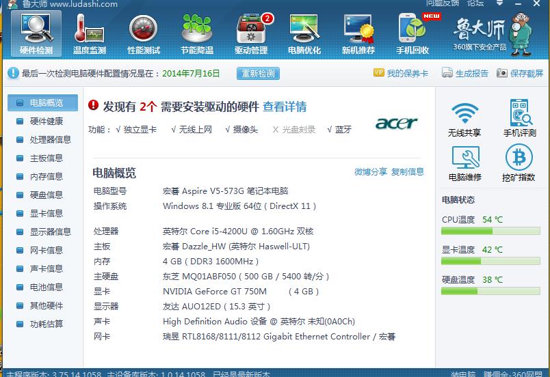Viewport: 550px width, 377px height.
Task: Open 电脑优化 computer optimization
Action: coord(304,33)
